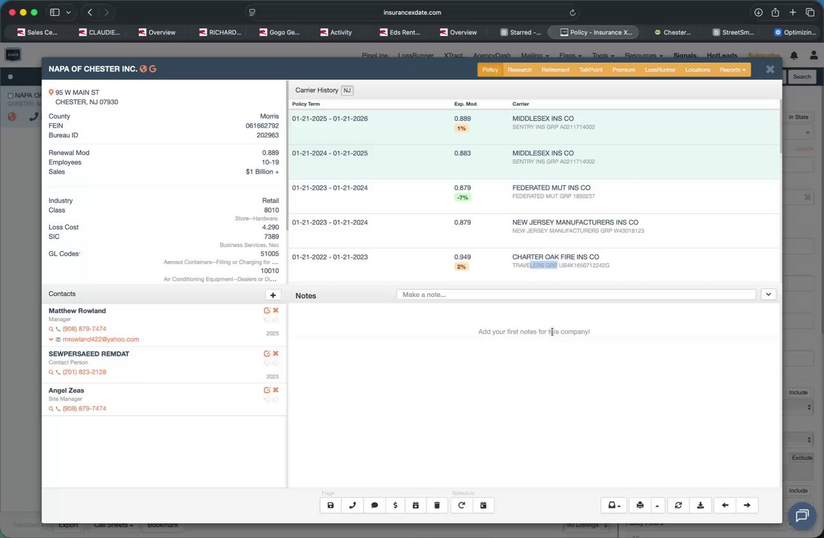Open the chat widget in the bottom right
824x538 pixels.
[x=801, y=515]
